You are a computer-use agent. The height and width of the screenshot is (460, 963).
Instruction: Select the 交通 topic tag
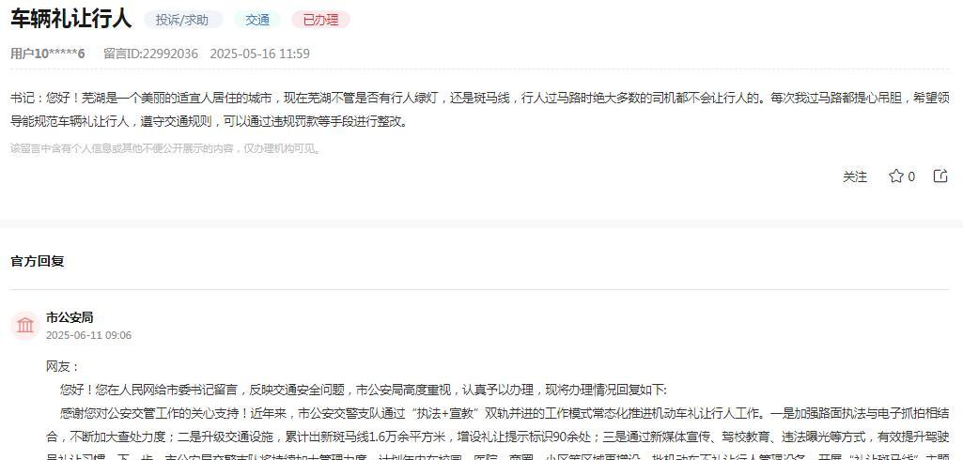257,20
